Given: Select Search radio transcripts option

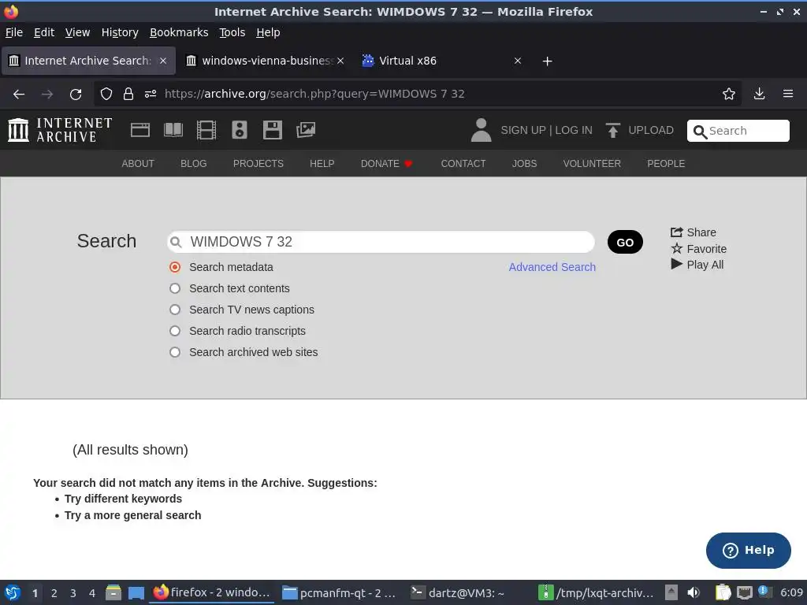Looking at the screenshot, I should tap(175, 331).
